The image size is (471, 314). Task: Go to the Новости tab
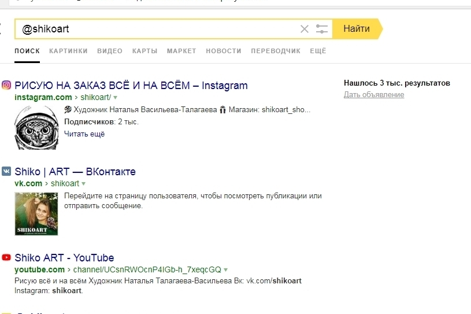[x=224, y=51]
